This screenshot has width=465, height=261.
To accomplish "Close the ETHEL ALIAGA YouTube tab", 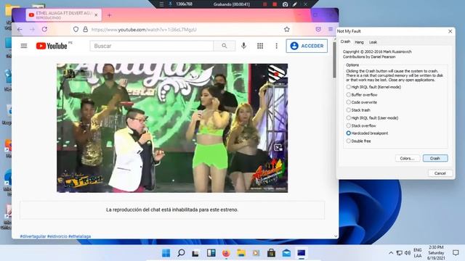I will click(96, 15).
